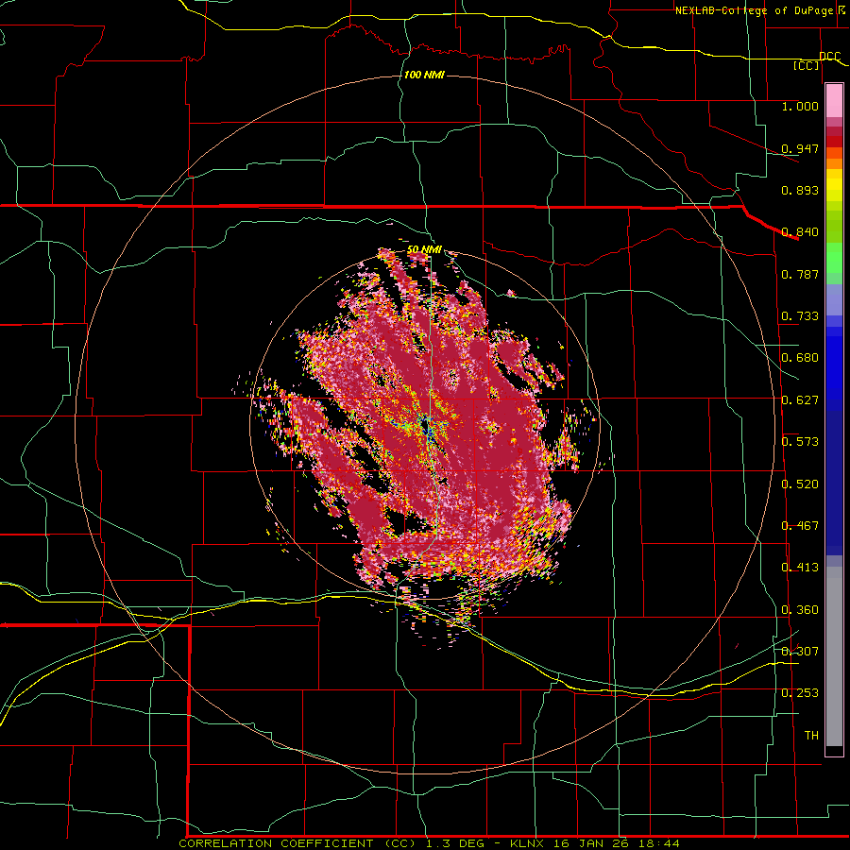
Task: Pick the bright green swatch on the color bar
Action: coord(834,258)
